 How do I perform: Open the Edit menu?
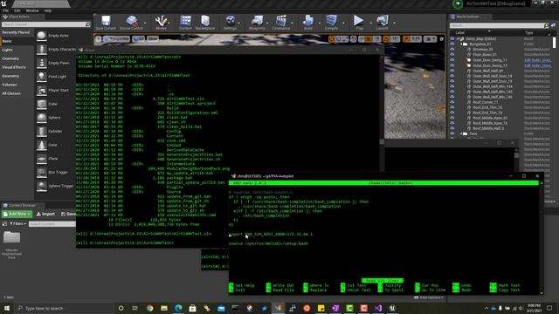click(17, 10)
